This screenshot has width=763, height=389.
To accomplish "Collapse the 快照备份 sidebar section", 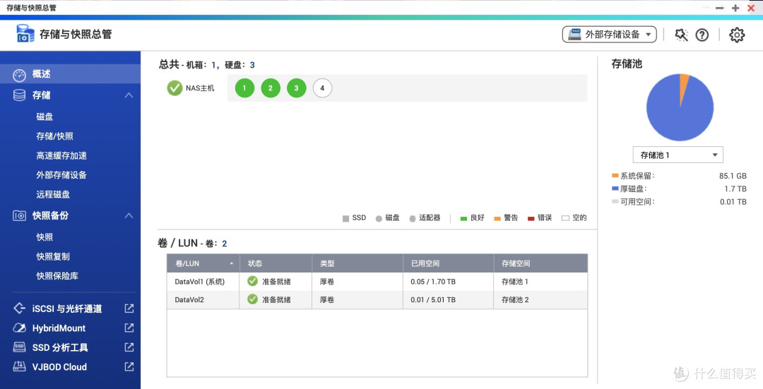I will pos(129,215).
